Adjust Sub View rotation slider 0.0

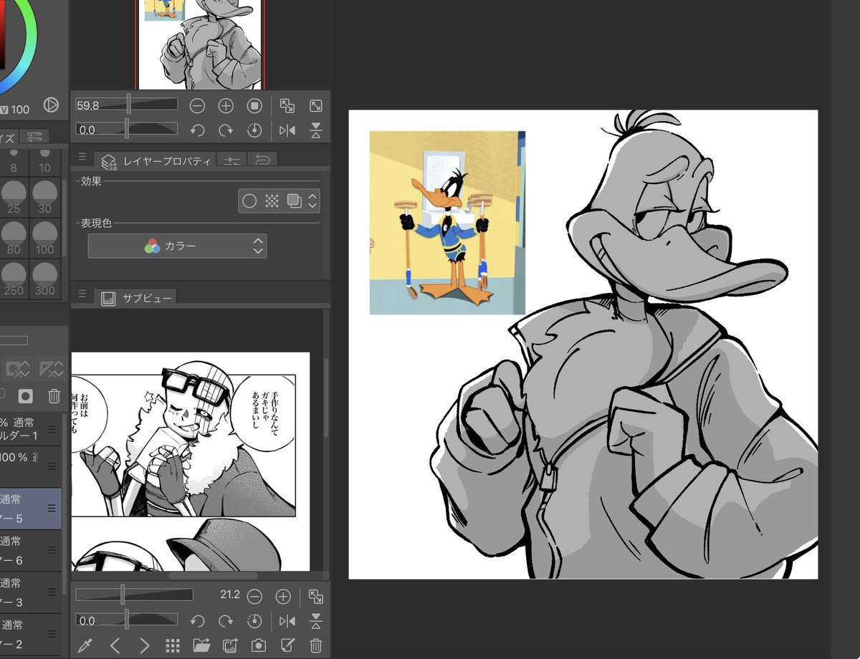point(127,620)
